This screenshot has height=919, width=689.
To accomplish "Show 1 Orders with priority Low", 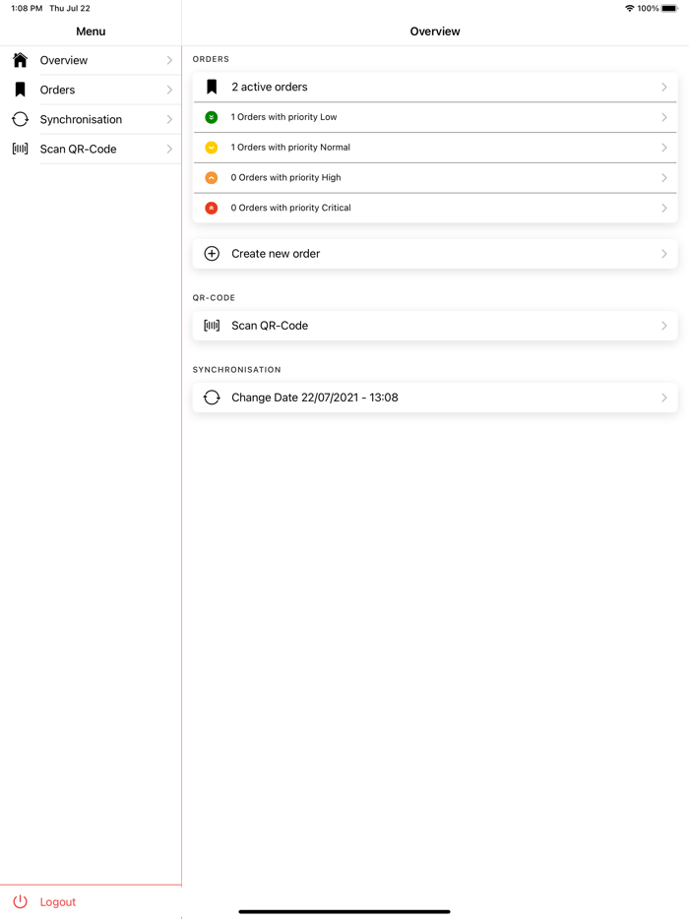I will point(284,117).
